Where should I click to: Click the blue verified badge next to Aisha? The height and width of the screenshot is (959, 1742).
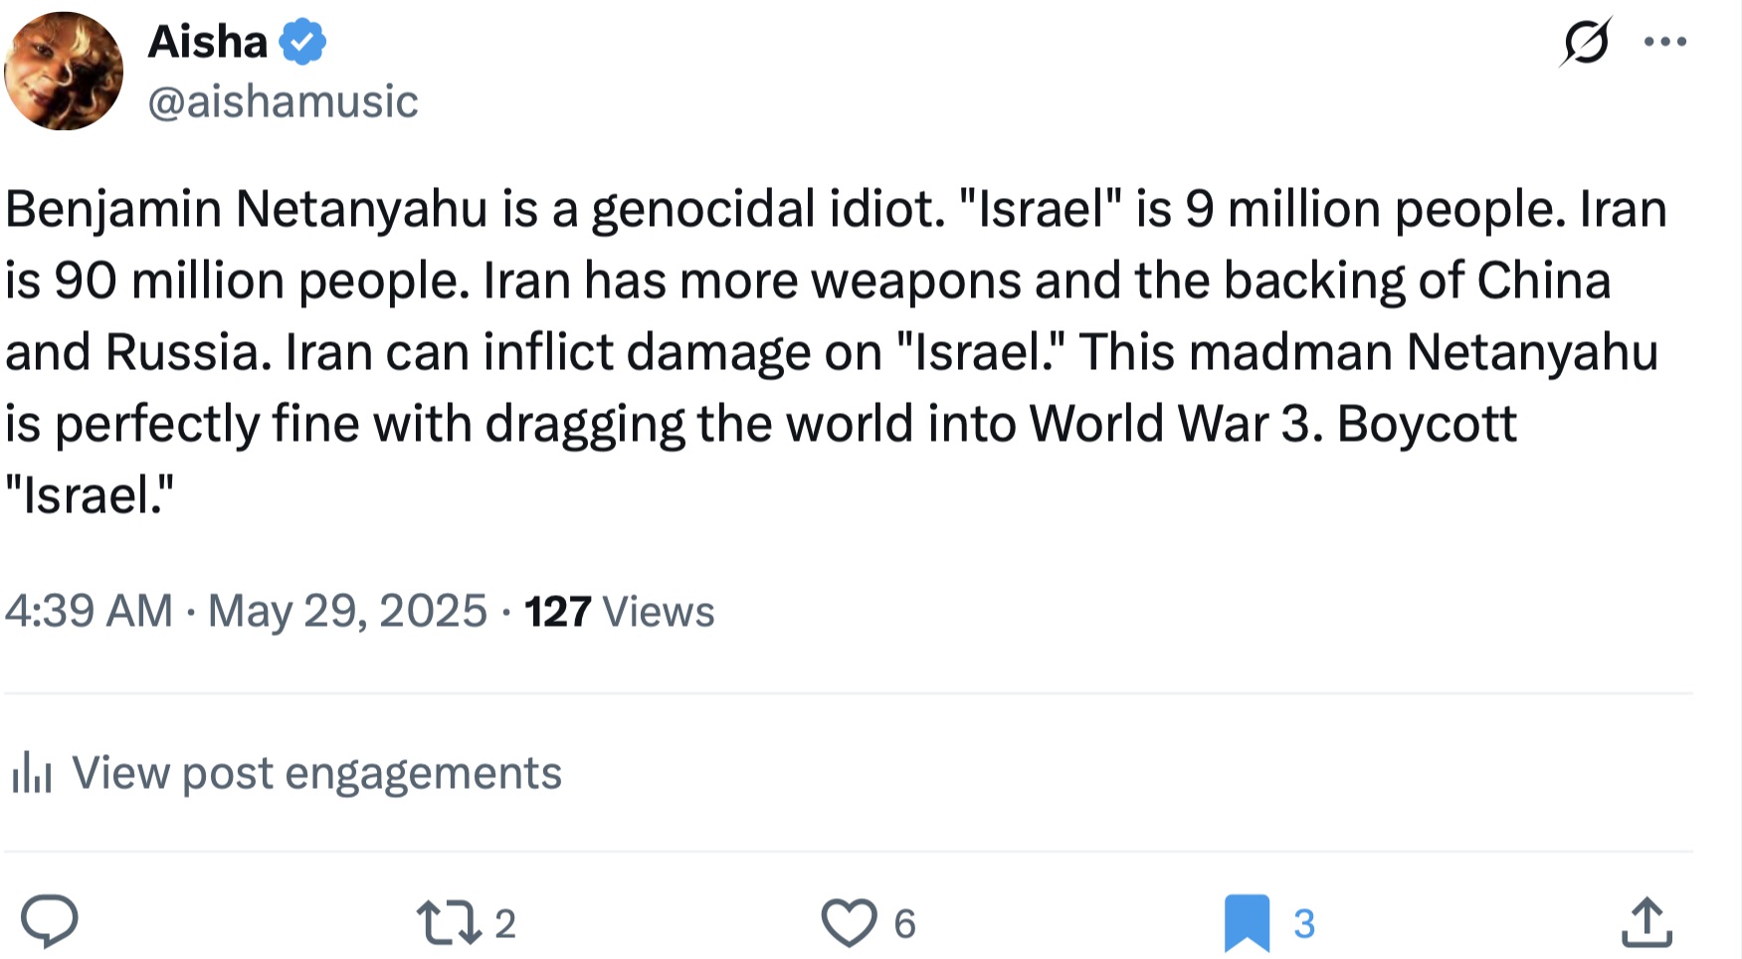point(302,43)
